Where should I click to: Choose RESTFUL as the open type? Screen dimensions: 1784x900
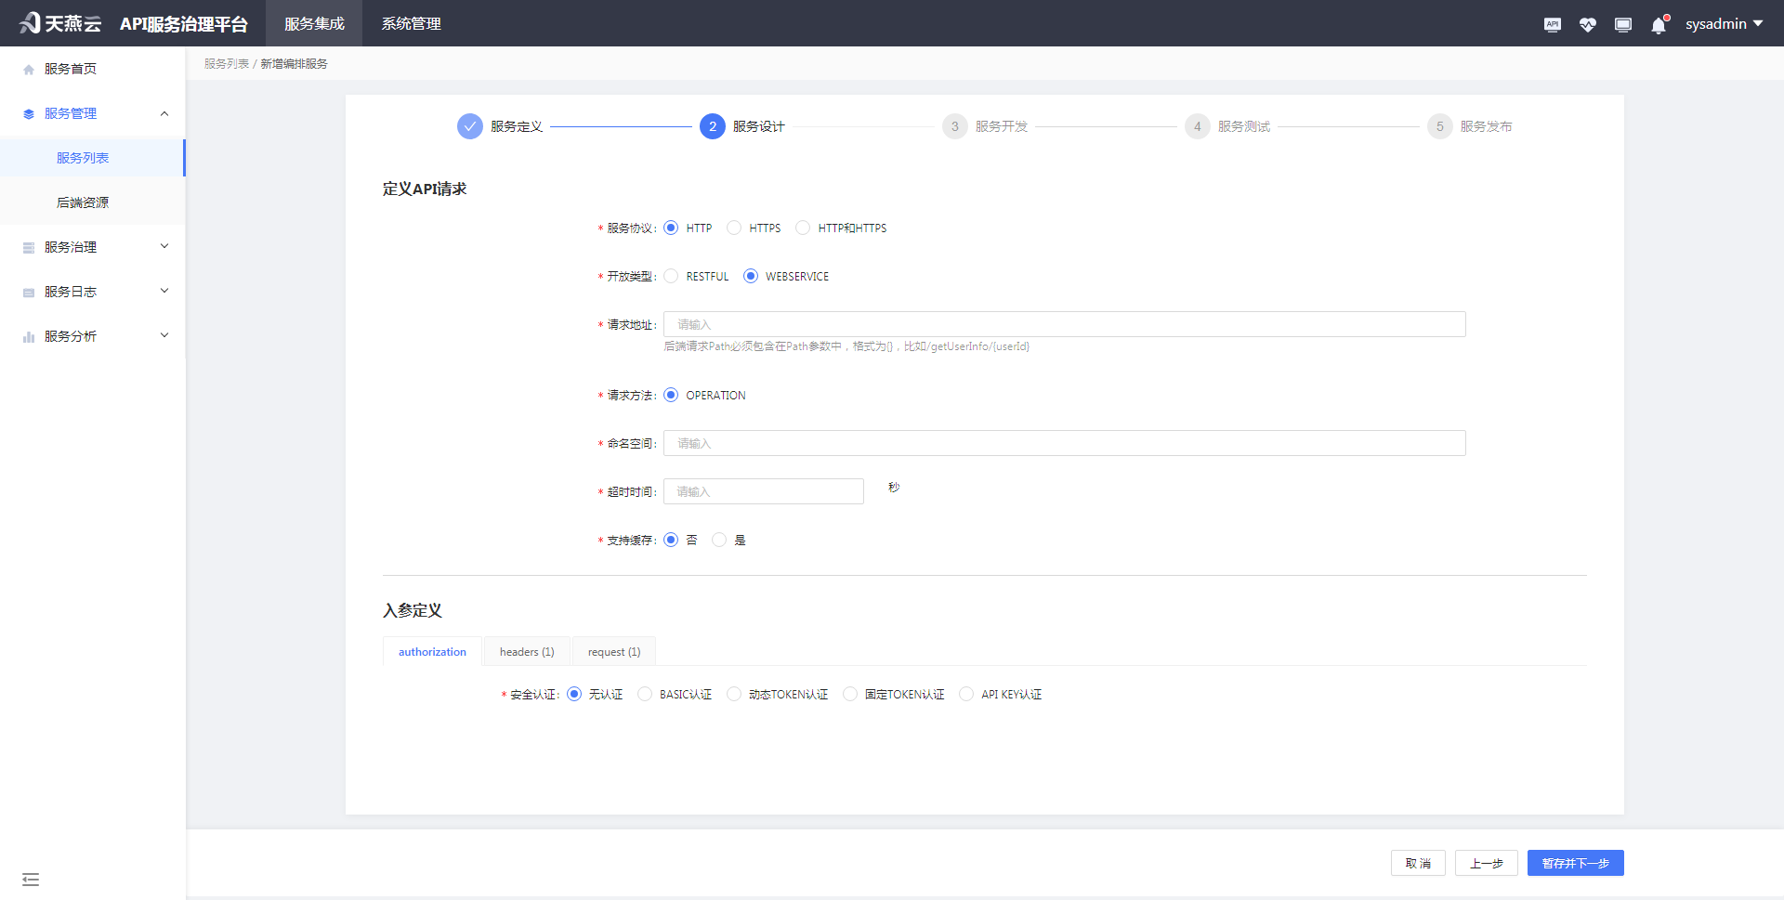pyautogui.click(x=671, y=276)
